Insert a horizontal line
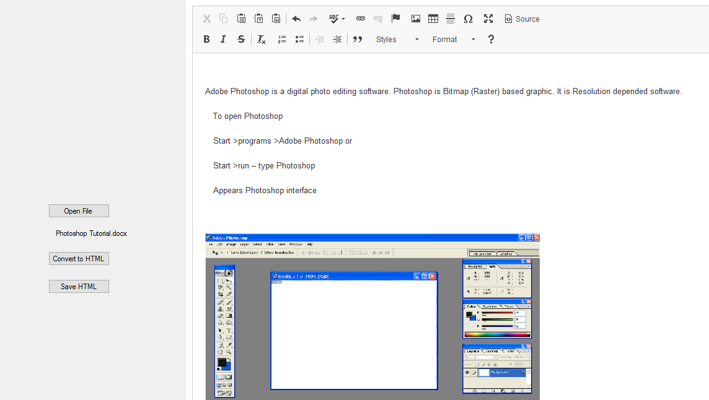 [x=451, y=19]
